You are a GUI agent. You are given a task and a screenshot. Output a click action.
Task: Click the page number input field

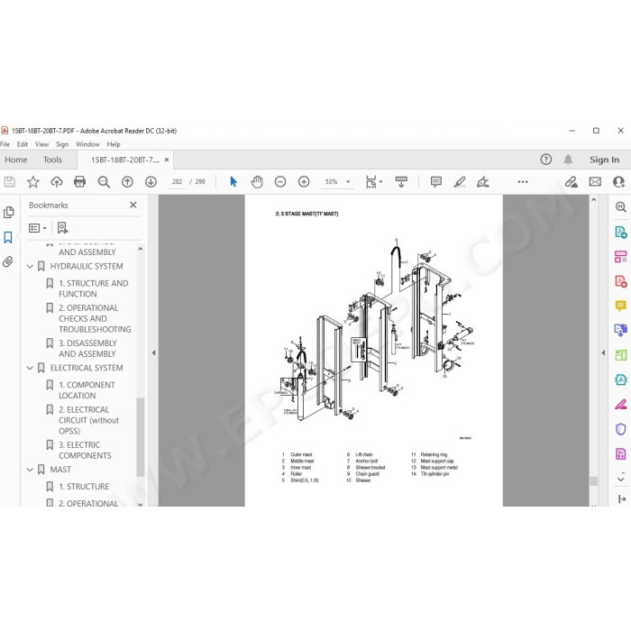pyautogui.click(x=177, y=182)
